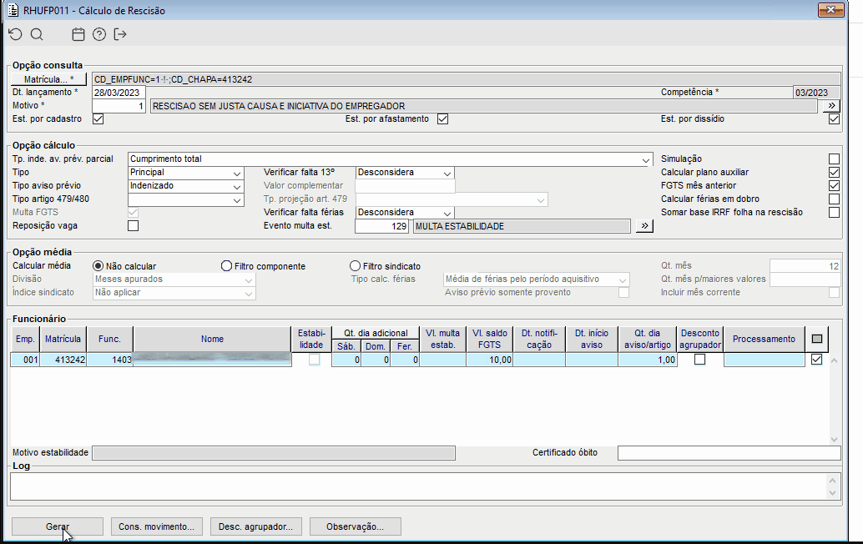Open Cons. movimento... button
863x544 pixels.
tap(156, 526)
